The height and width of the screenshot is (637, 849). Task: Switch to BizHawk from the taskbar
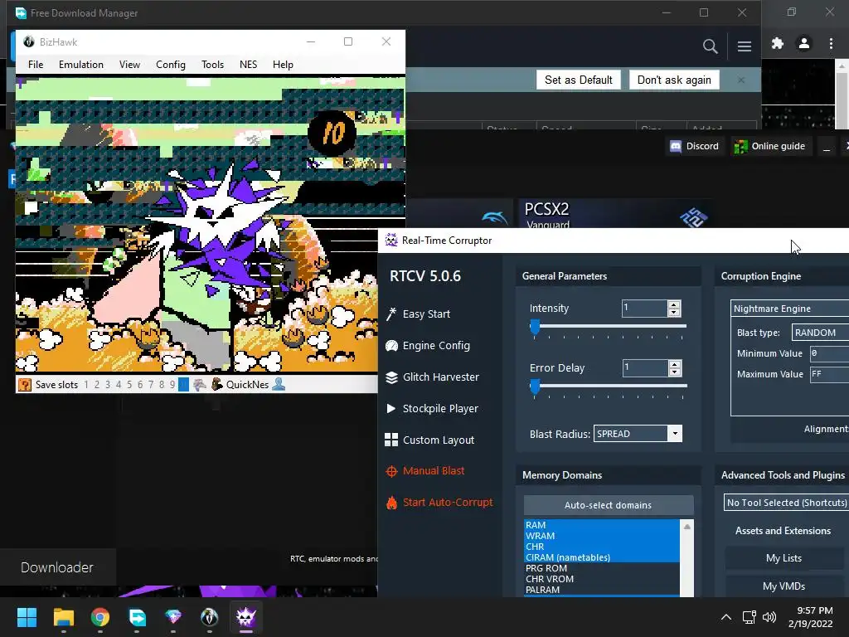click(x=210, y=617)
